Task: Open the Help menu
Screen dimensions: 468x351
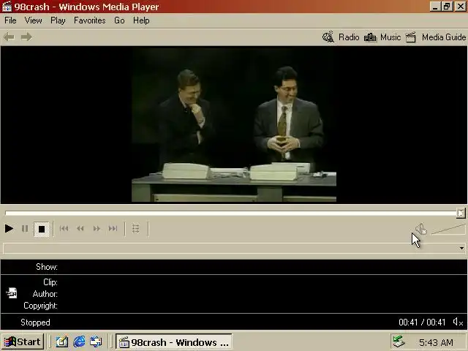Action: pos(141,20)
